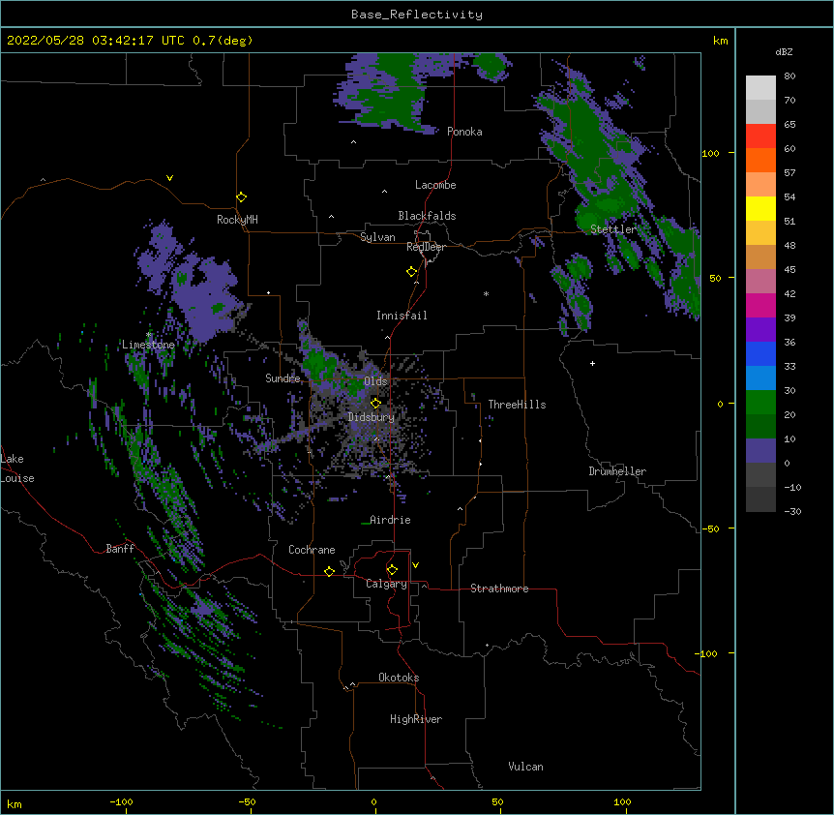The width and height of the screenshot is (834, 815).
Task: Click the yellow radar marker near Olds
Action: (375, 404)
